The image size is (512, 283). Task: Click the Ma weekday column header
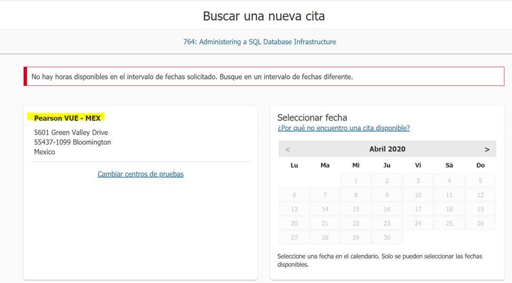(x=325, y=165)
